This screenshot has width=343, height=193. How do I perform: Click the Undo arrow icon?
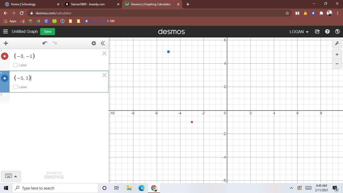click(45, 43)
